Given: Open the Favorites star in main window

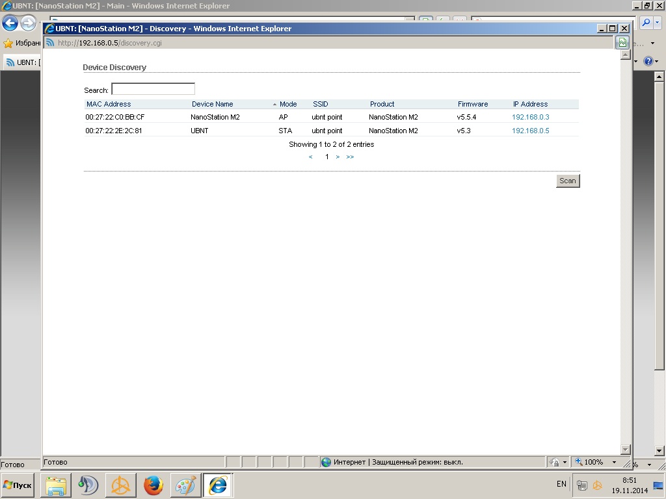Looking at the screenshot, I should pyautogui.click(x=8, y=44).
